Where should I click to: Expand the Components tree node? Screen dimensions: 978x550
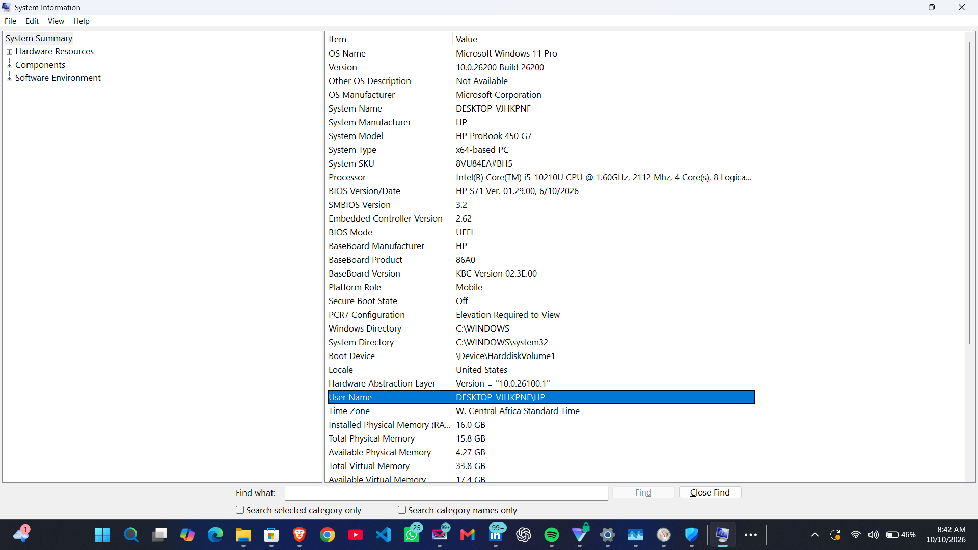click(9, 65)
